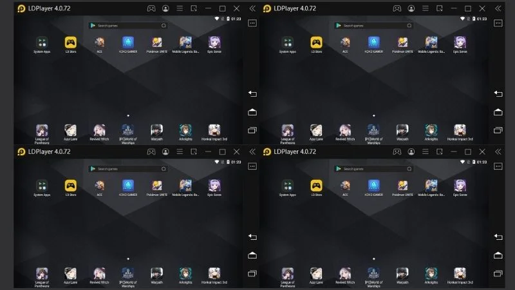The image size is (515, 290).
Task: Click the recent apps button in the bottom-left sidebar
Action: tap(252, 273)
